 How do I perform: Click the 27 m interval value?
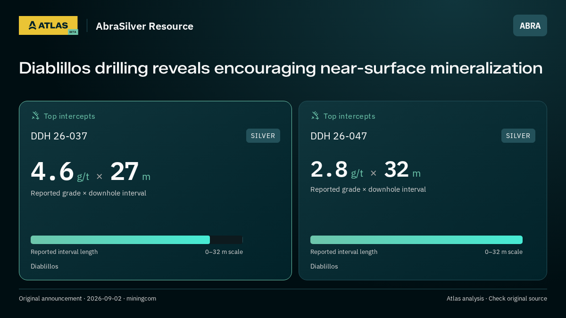[x=130, y=171]
